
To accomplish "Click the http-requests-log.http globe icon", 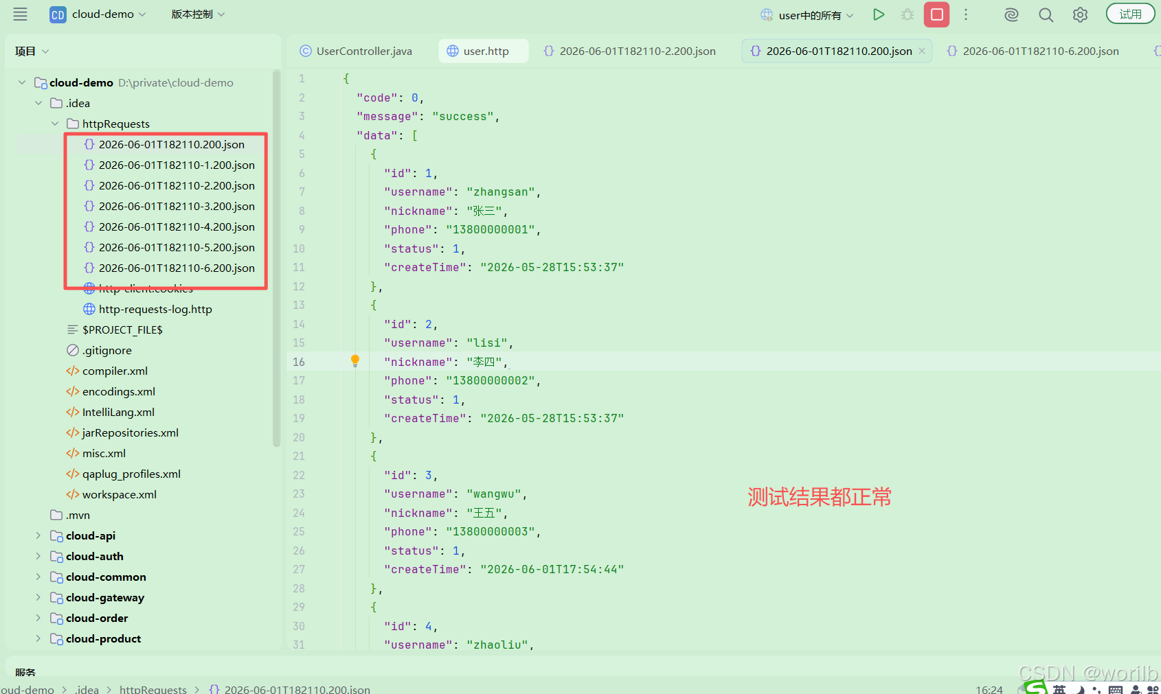I will (89, 309).
